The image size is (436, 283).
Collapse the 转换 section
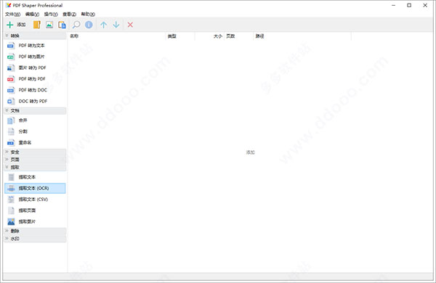pyautogui.click(x=35, y=36)
